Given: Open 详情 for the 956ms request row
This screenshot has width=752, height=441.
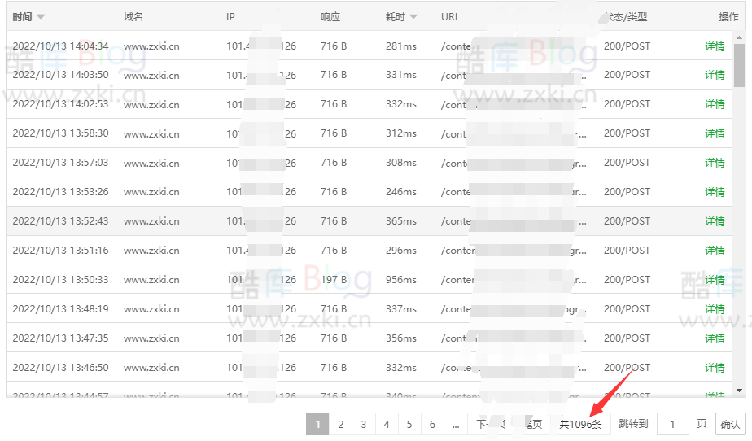Looking at the screenshot, I should pos(715,280).
